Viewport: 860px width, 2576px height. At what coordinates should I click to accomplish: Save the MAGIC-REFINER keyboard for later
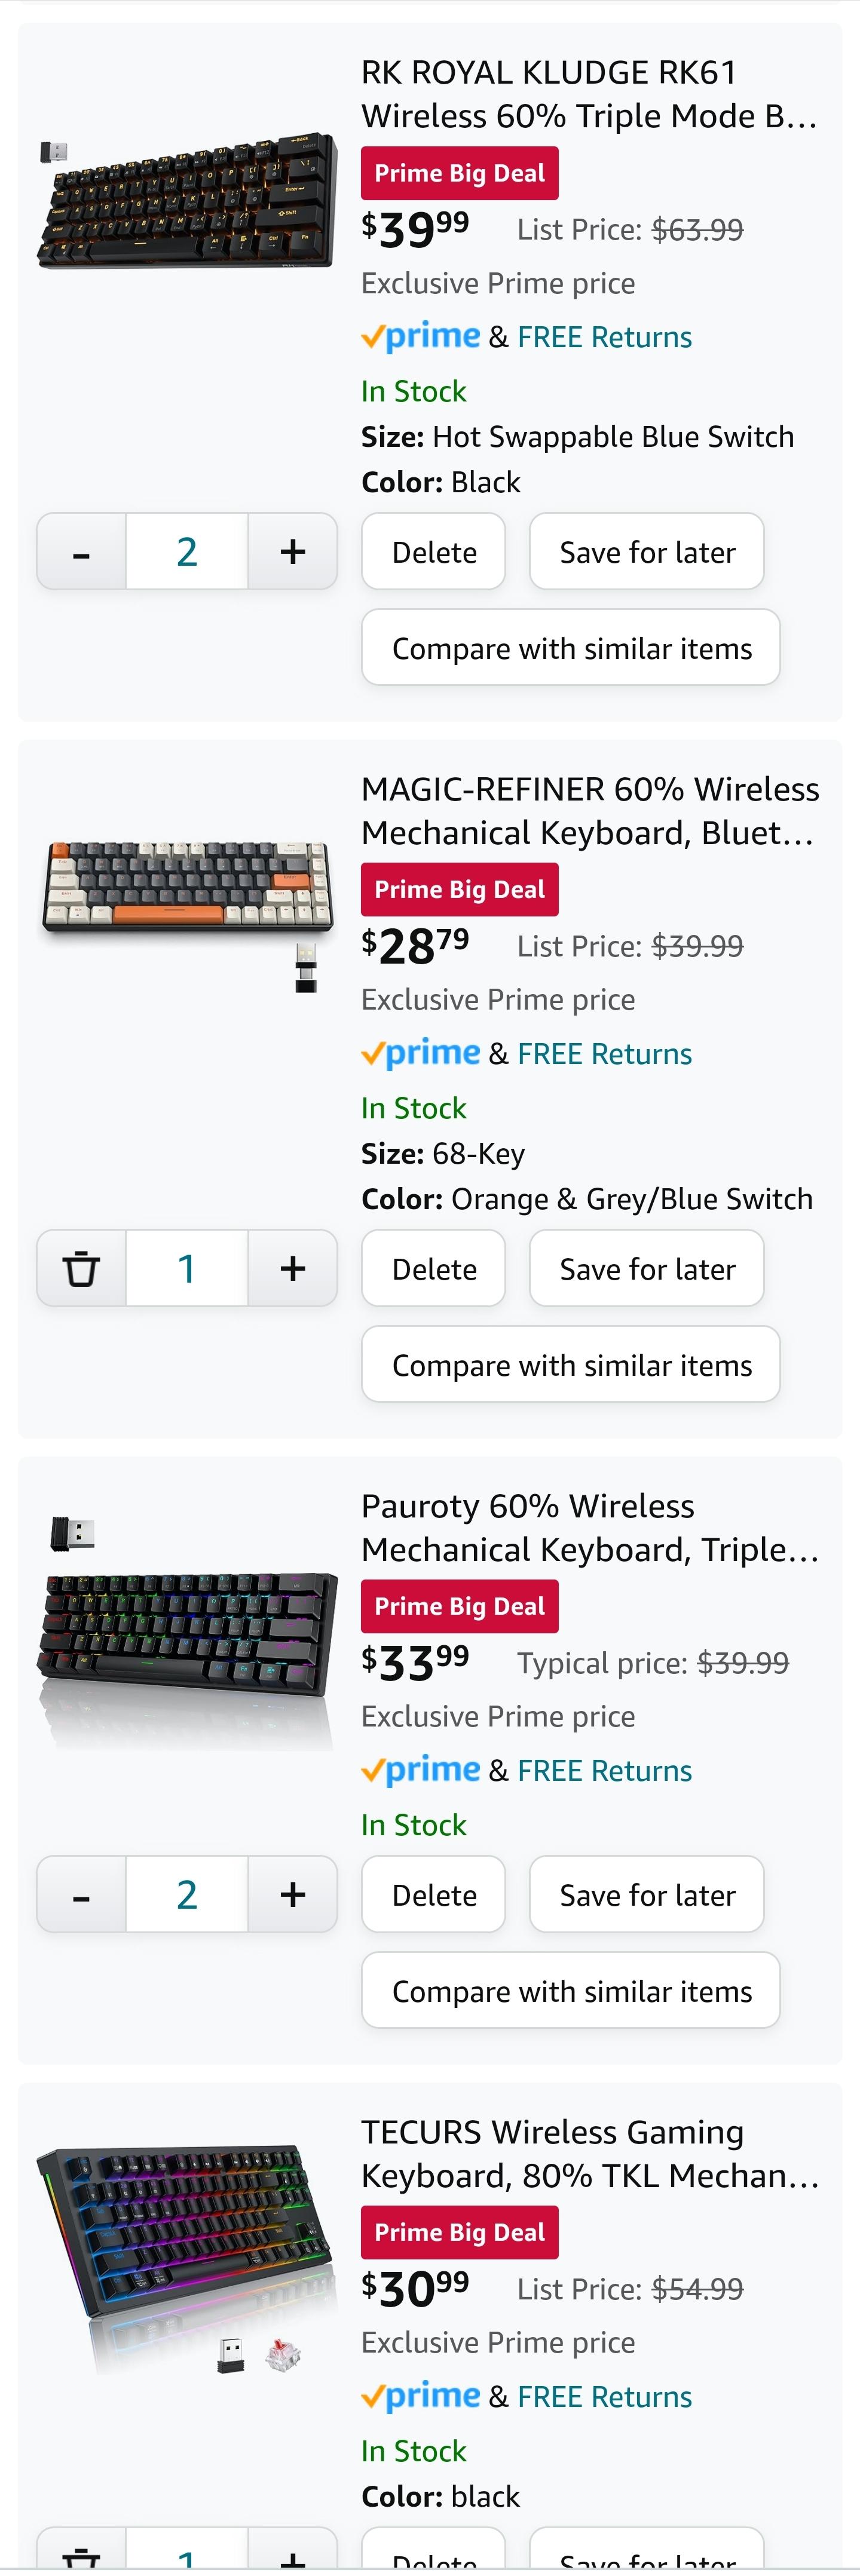646,1267
